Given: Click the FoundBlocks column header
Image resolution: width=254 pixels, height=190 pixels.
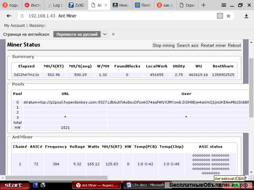Looking at the screenshot, I should (x=127, y=66).
